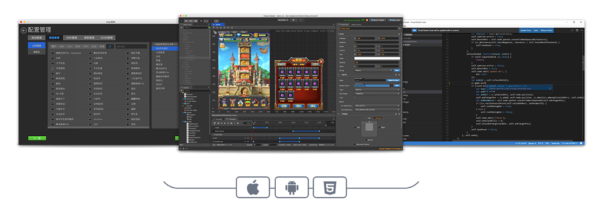Click Release Notes in VS Code notification
The image size is (602, 207).
[546, 30]
